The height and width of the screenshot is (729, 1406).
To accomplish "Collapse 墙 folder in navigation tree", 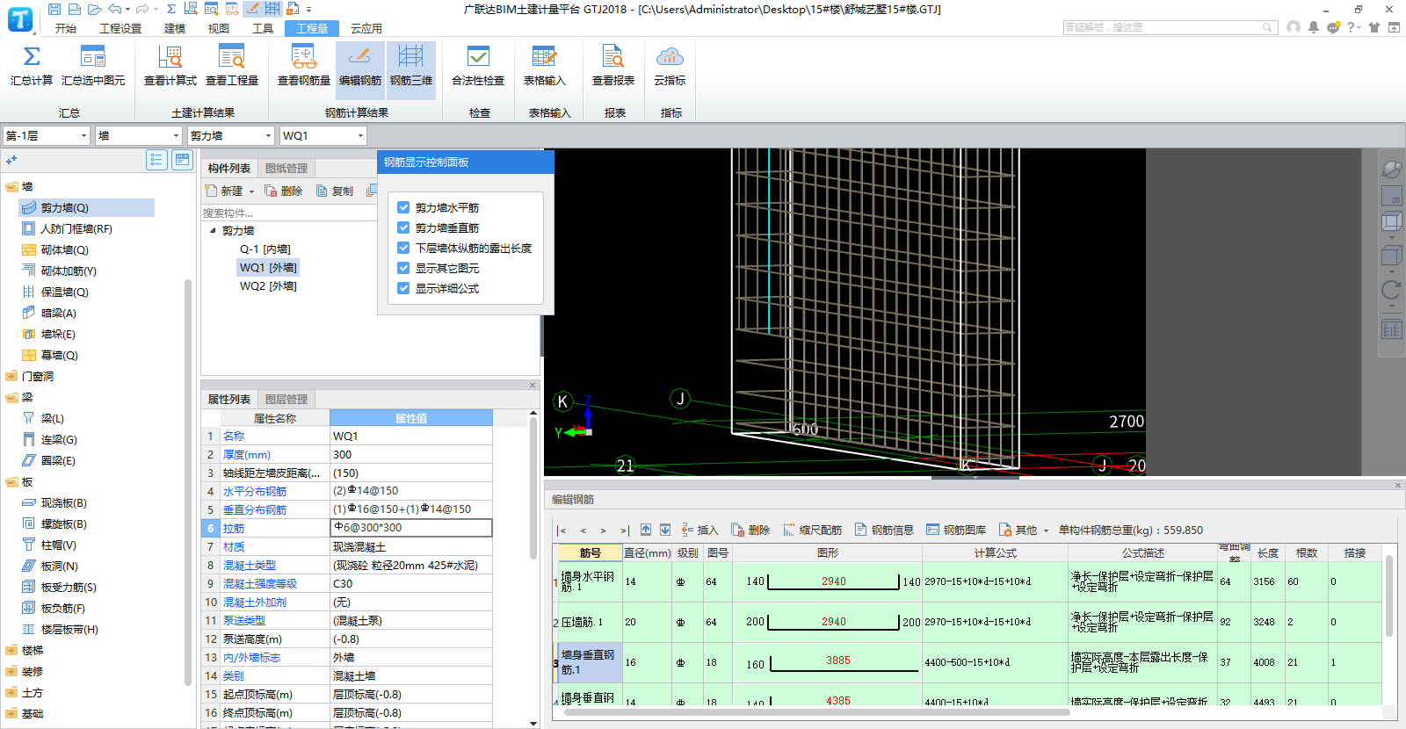I will 11,187.
